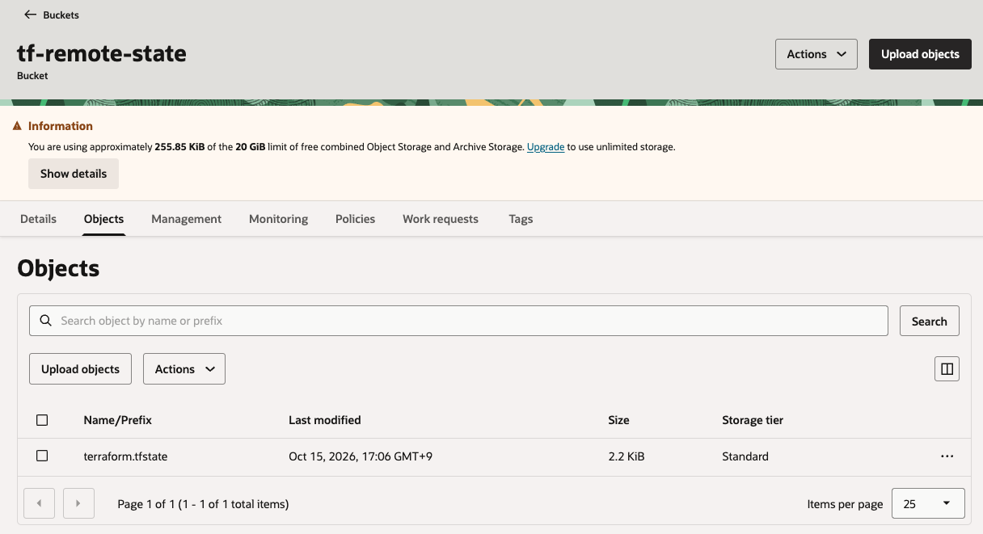983x534 pixels.
Task: Click the Show details button
Action: pyautogui.click(x=74, y=174)
